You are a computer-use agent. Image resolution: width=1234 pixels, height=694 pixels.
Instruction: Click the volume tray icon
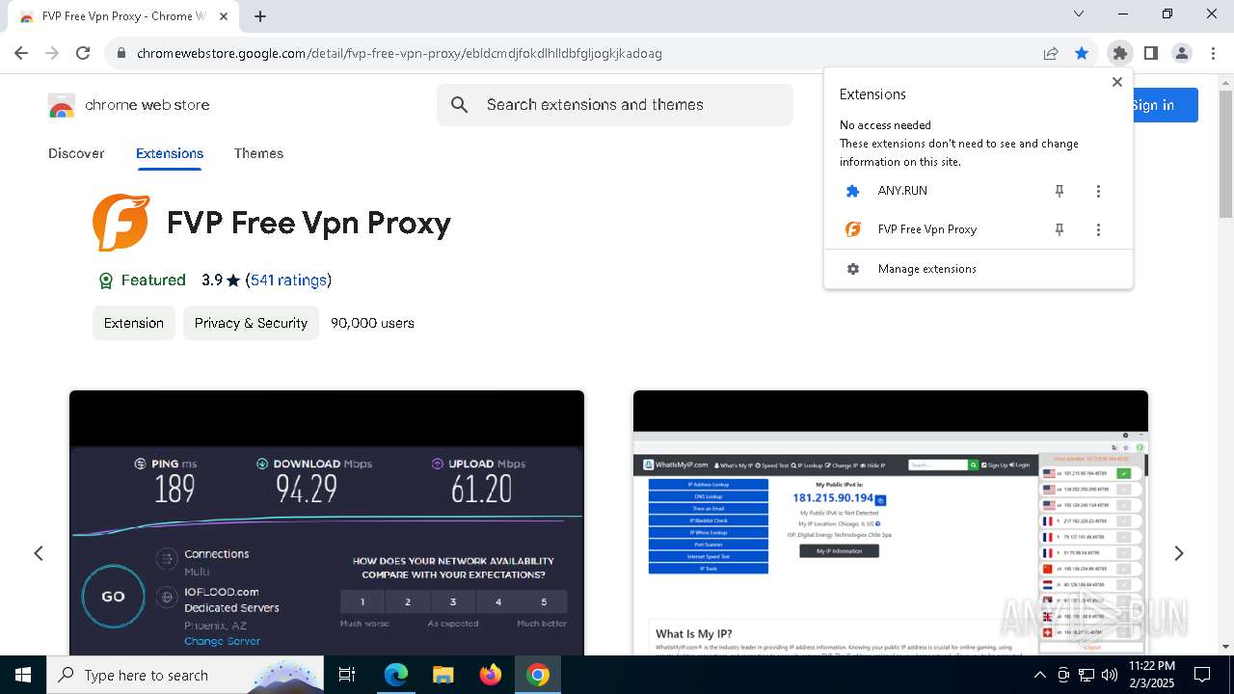[1109, 675]
